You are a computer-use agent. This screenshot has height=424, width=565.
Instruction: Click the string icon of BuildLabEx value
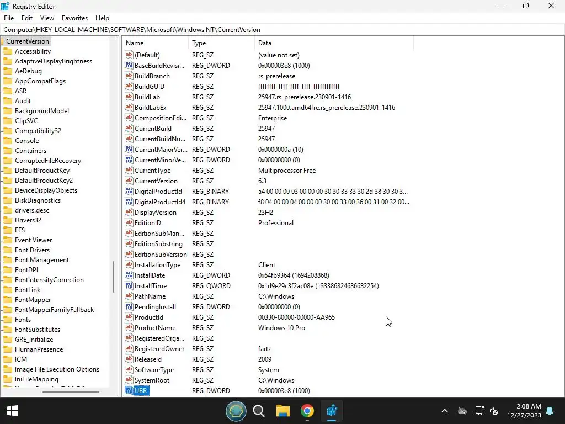click(x=129, y=108)
